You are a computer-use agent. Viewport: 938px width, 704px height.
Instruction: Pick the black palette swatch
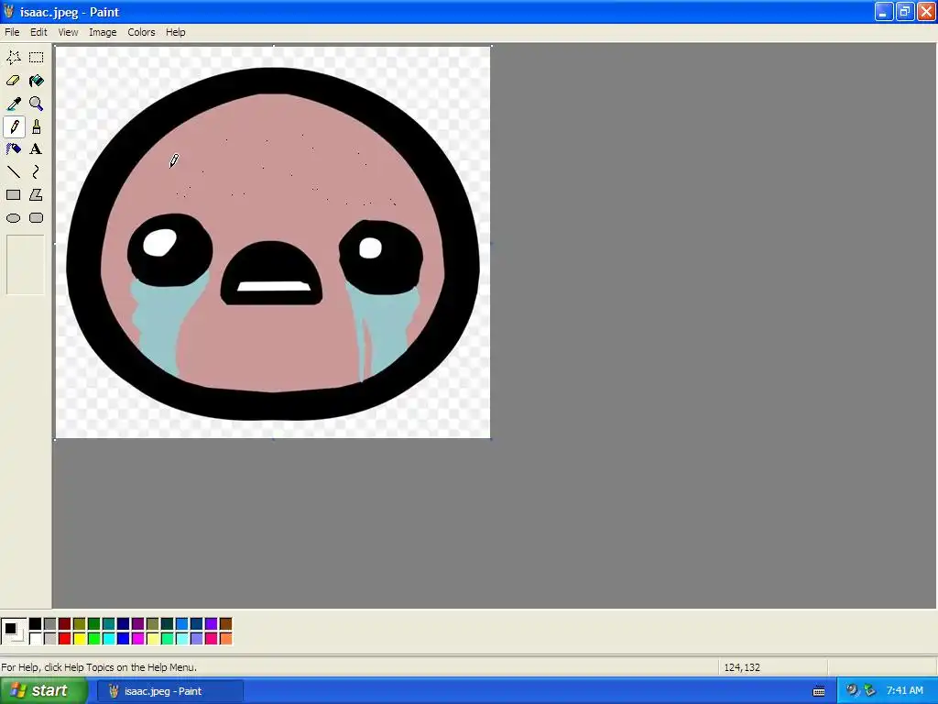coord(36,624)
